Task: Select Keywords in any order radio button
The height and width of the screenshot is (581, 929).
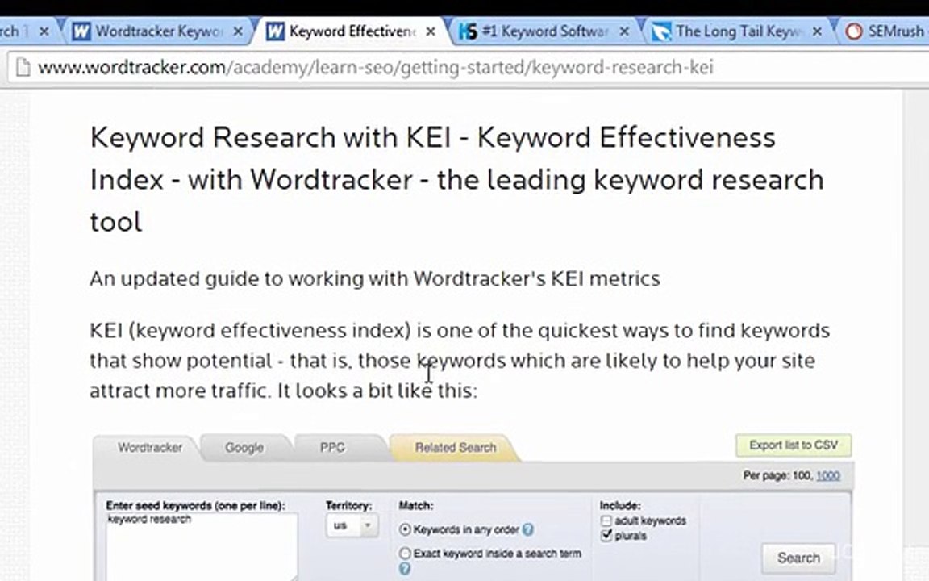Action: tap(406, 529)
